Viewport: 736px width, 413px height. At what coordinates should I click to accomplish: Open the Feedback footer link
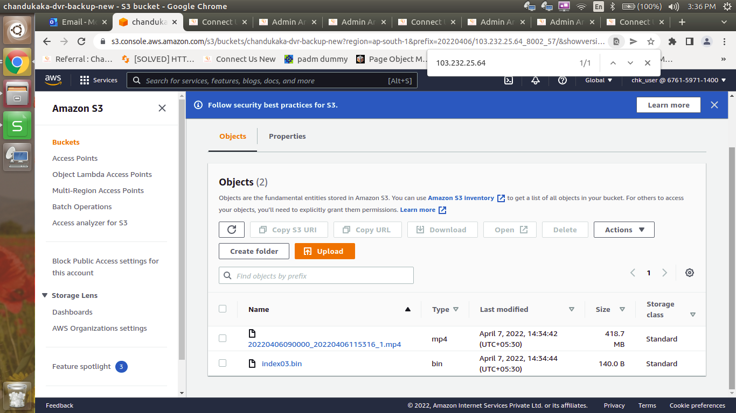click(x=59, y=405)
